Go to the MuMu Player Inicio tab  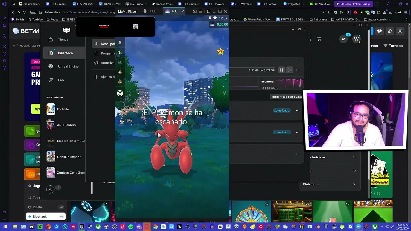pyautogui.click(x=150, y=11)
